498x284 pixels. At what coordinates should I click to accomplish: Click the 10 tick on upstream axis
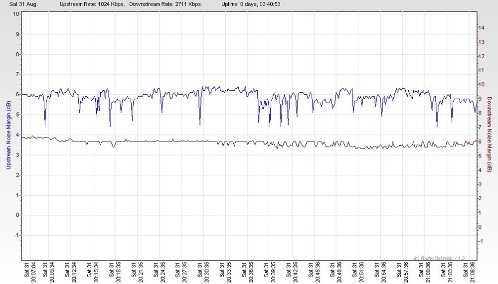point(16,14)
